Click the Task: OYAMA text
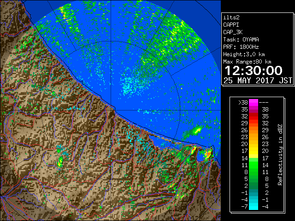The image size is (295, 221). click(x=241, y=40)
